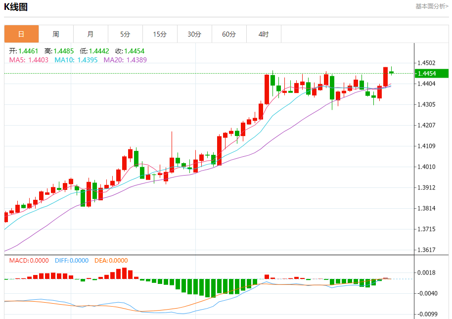Image resolution: width=452 pixels, height=319 pixels.
Task: Click the closing price 收:1.4454
Action: pyautogui.click(x=130, y=51)
